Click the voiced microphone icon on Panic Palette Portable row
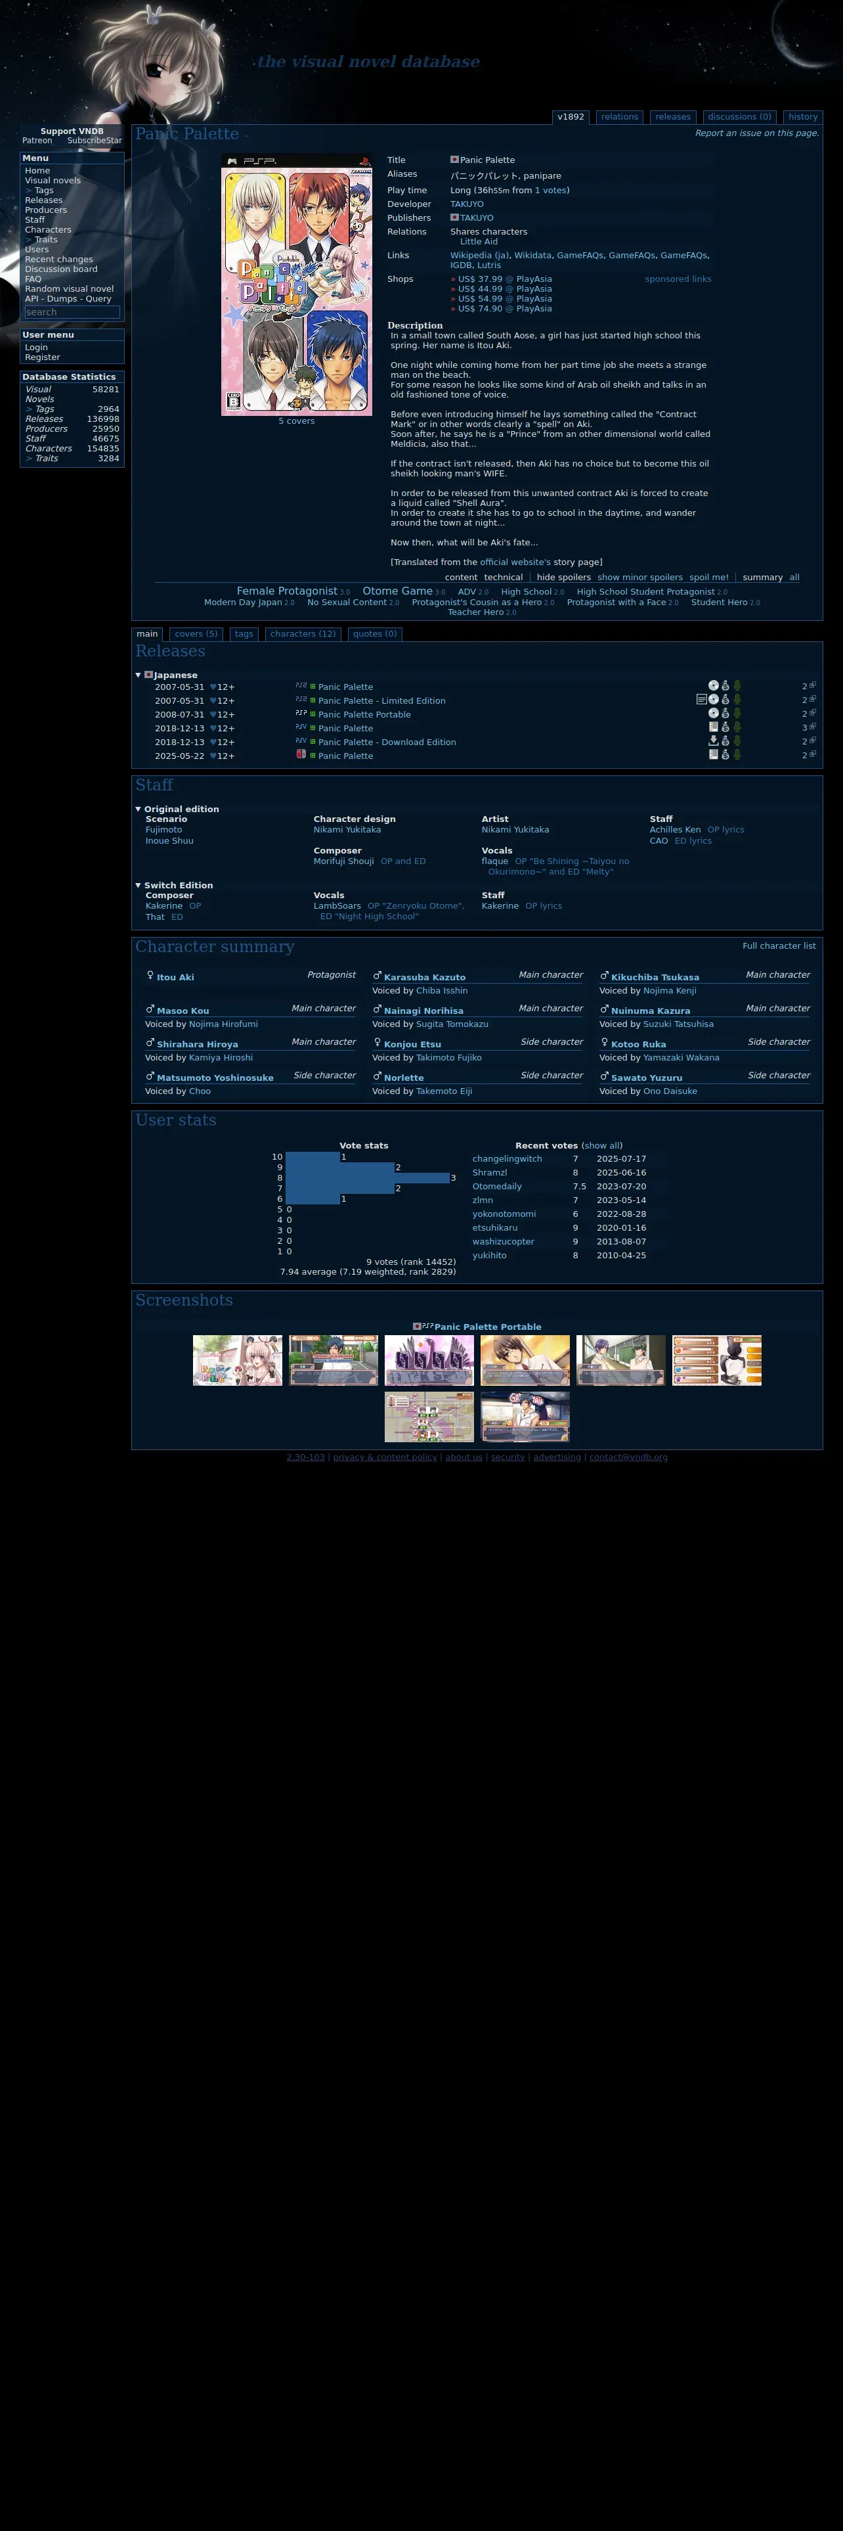 coord(737,714)
